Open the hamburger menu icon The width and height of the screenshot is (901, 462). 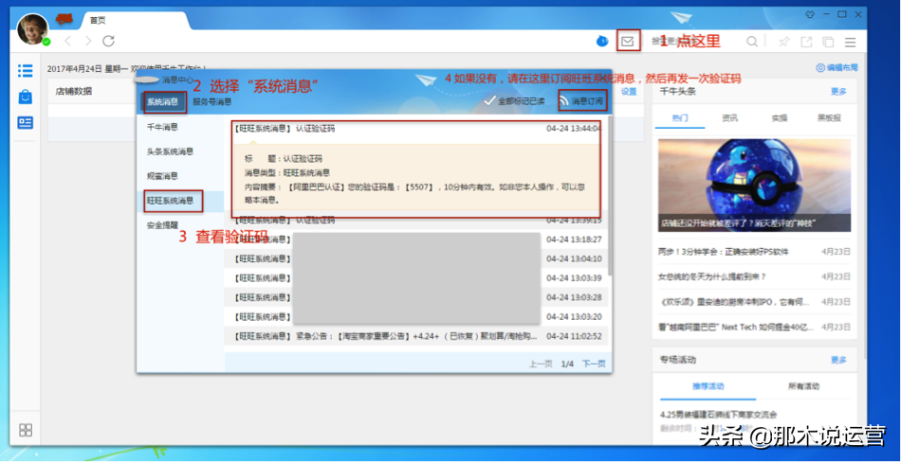point(850,42)
